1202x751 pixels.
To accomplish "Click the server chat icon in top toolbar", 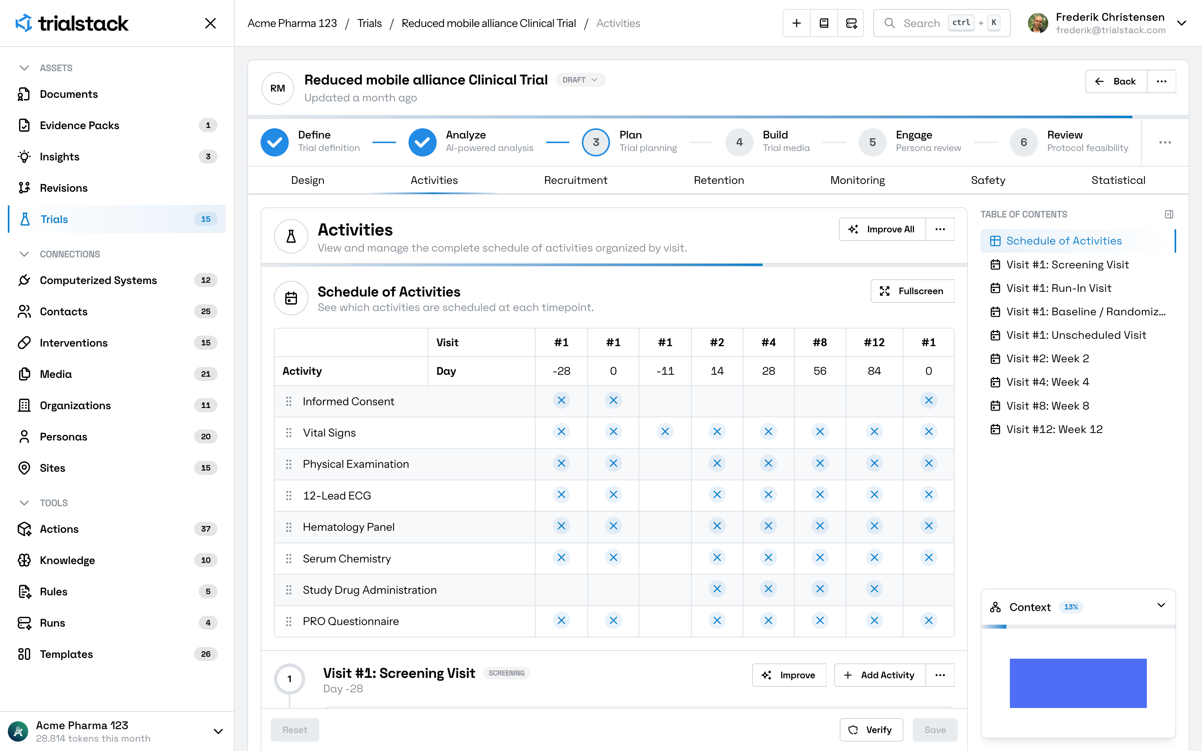I will coord(851,23).
